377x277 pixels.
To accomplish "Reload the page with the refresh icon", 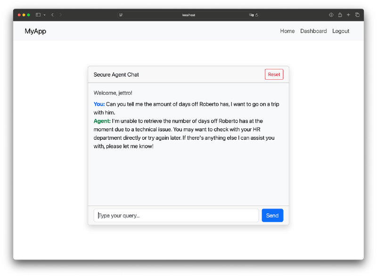I will pyautogui.click(x=257, y=15).
